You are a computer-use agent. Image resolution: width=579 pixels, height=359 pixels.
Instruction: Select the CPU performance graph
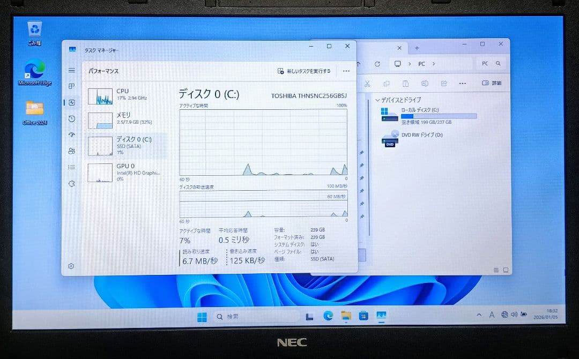tap(100, 97)
